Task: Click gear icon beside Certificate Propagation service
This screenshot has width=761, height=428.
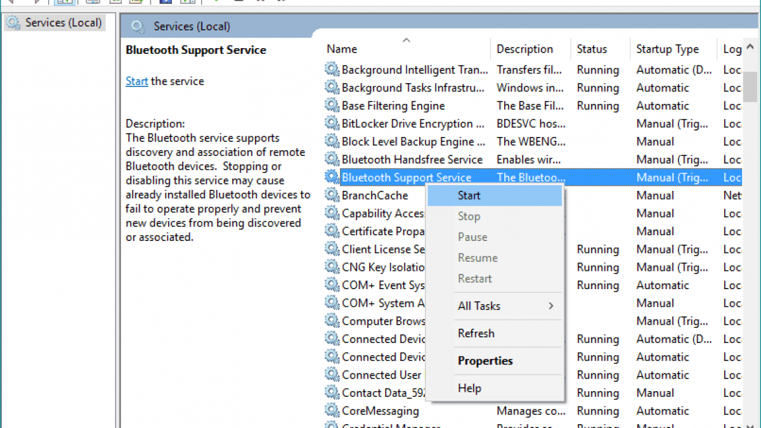Action: [x=332, y=231]
